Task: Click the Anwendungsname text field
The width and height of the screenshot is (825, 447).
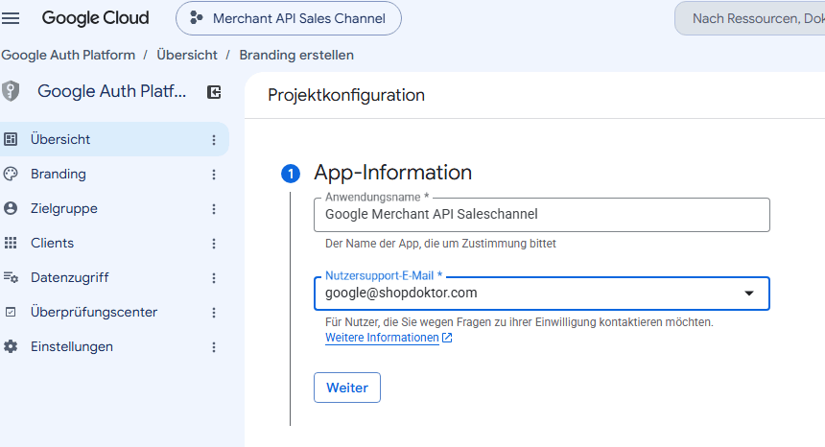Action: tap(542, 215)
